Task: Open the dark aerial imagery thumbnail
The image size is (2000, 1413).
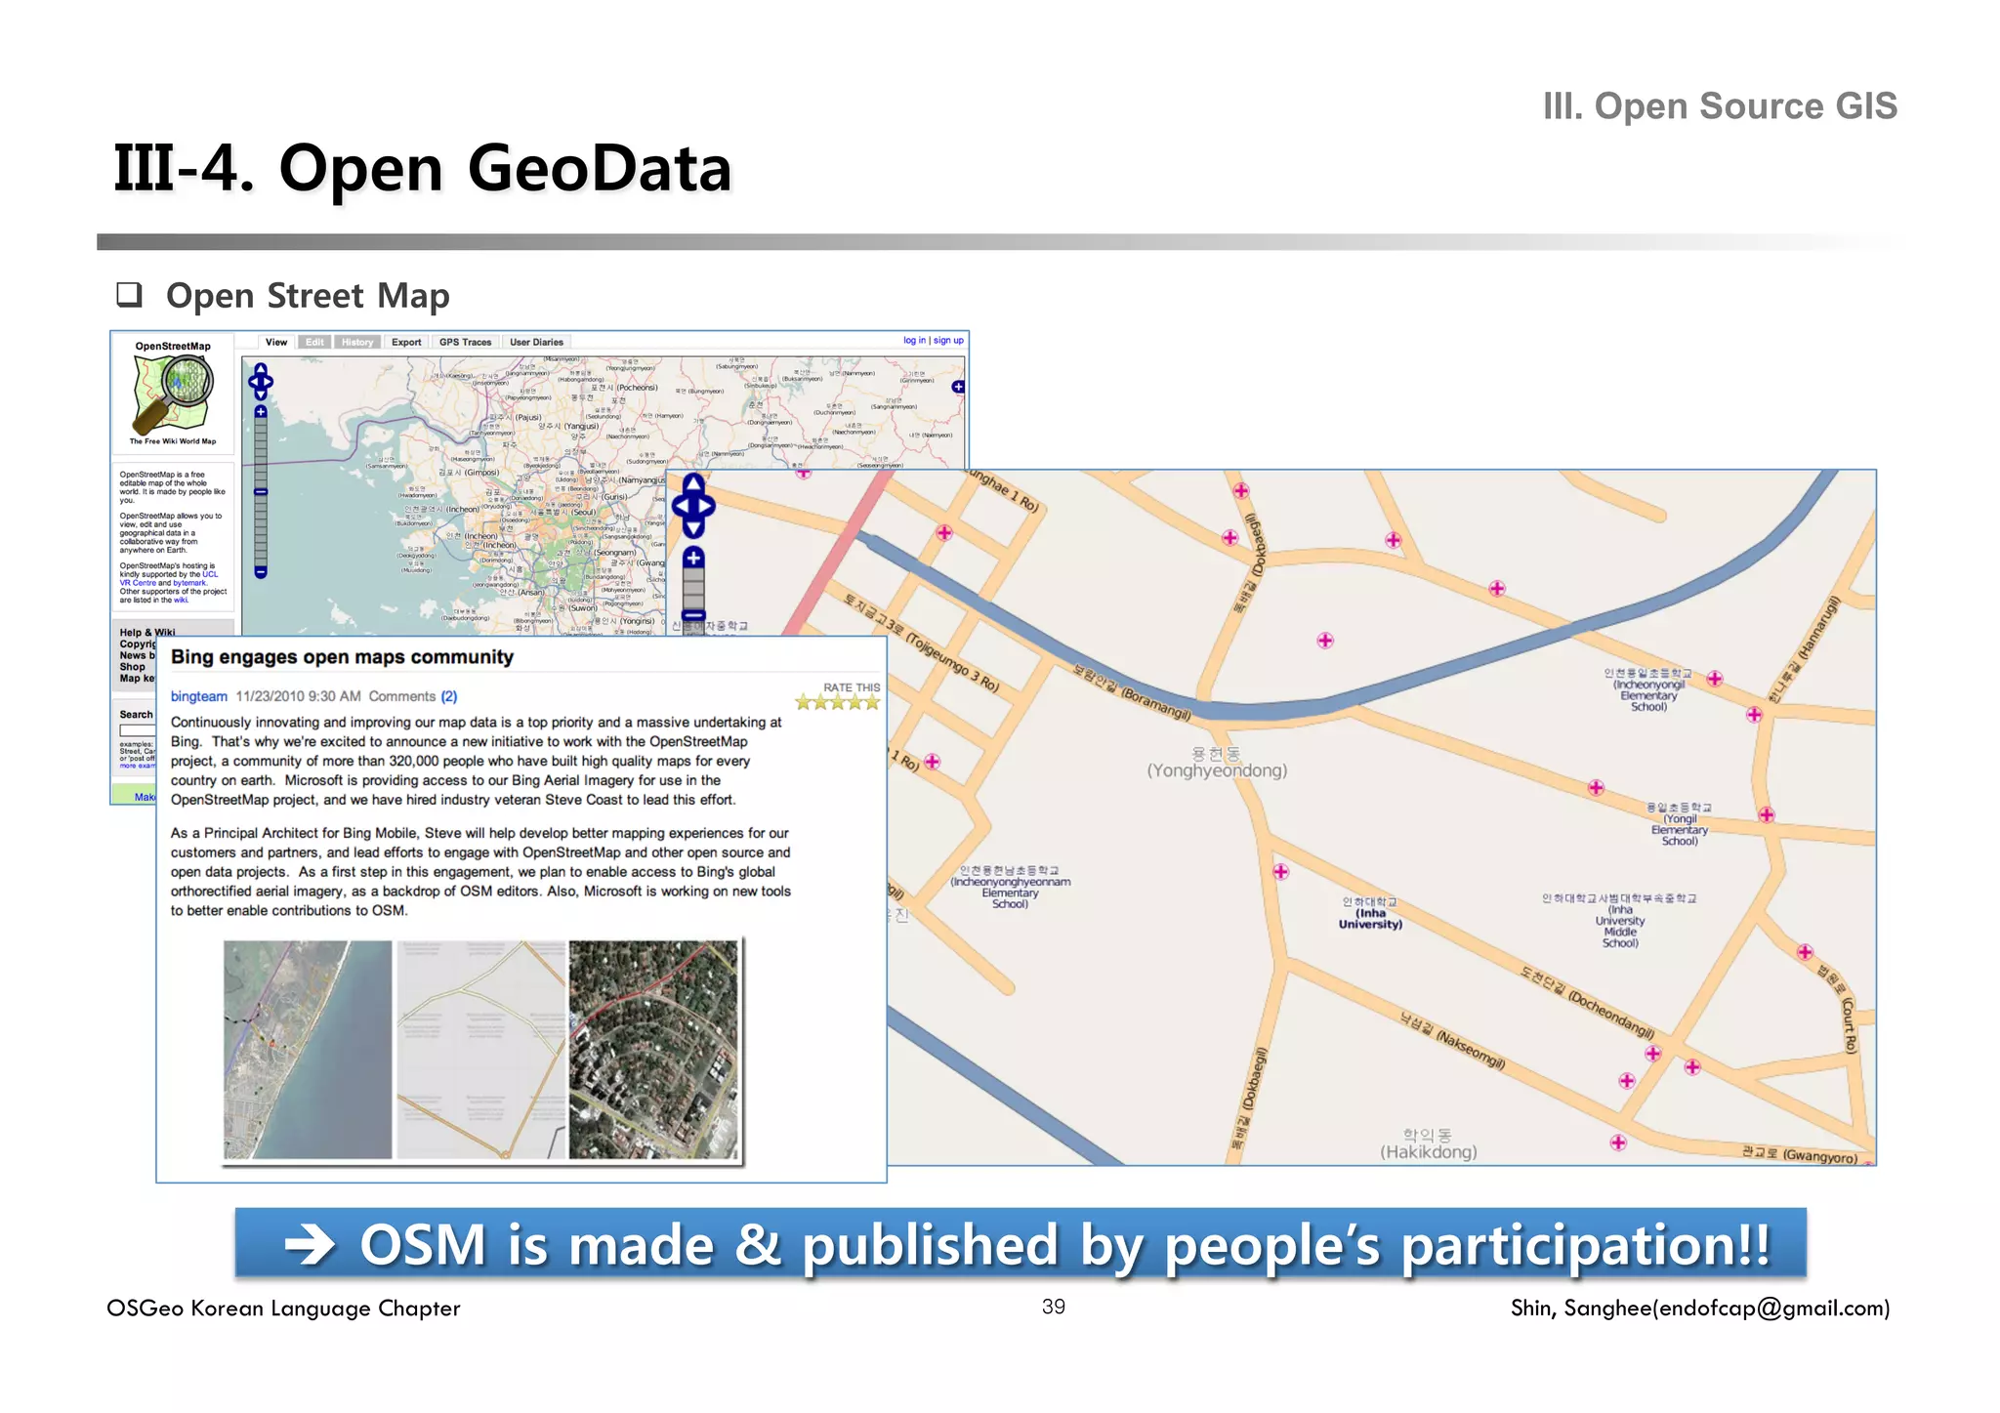Action: [654, 1050]
